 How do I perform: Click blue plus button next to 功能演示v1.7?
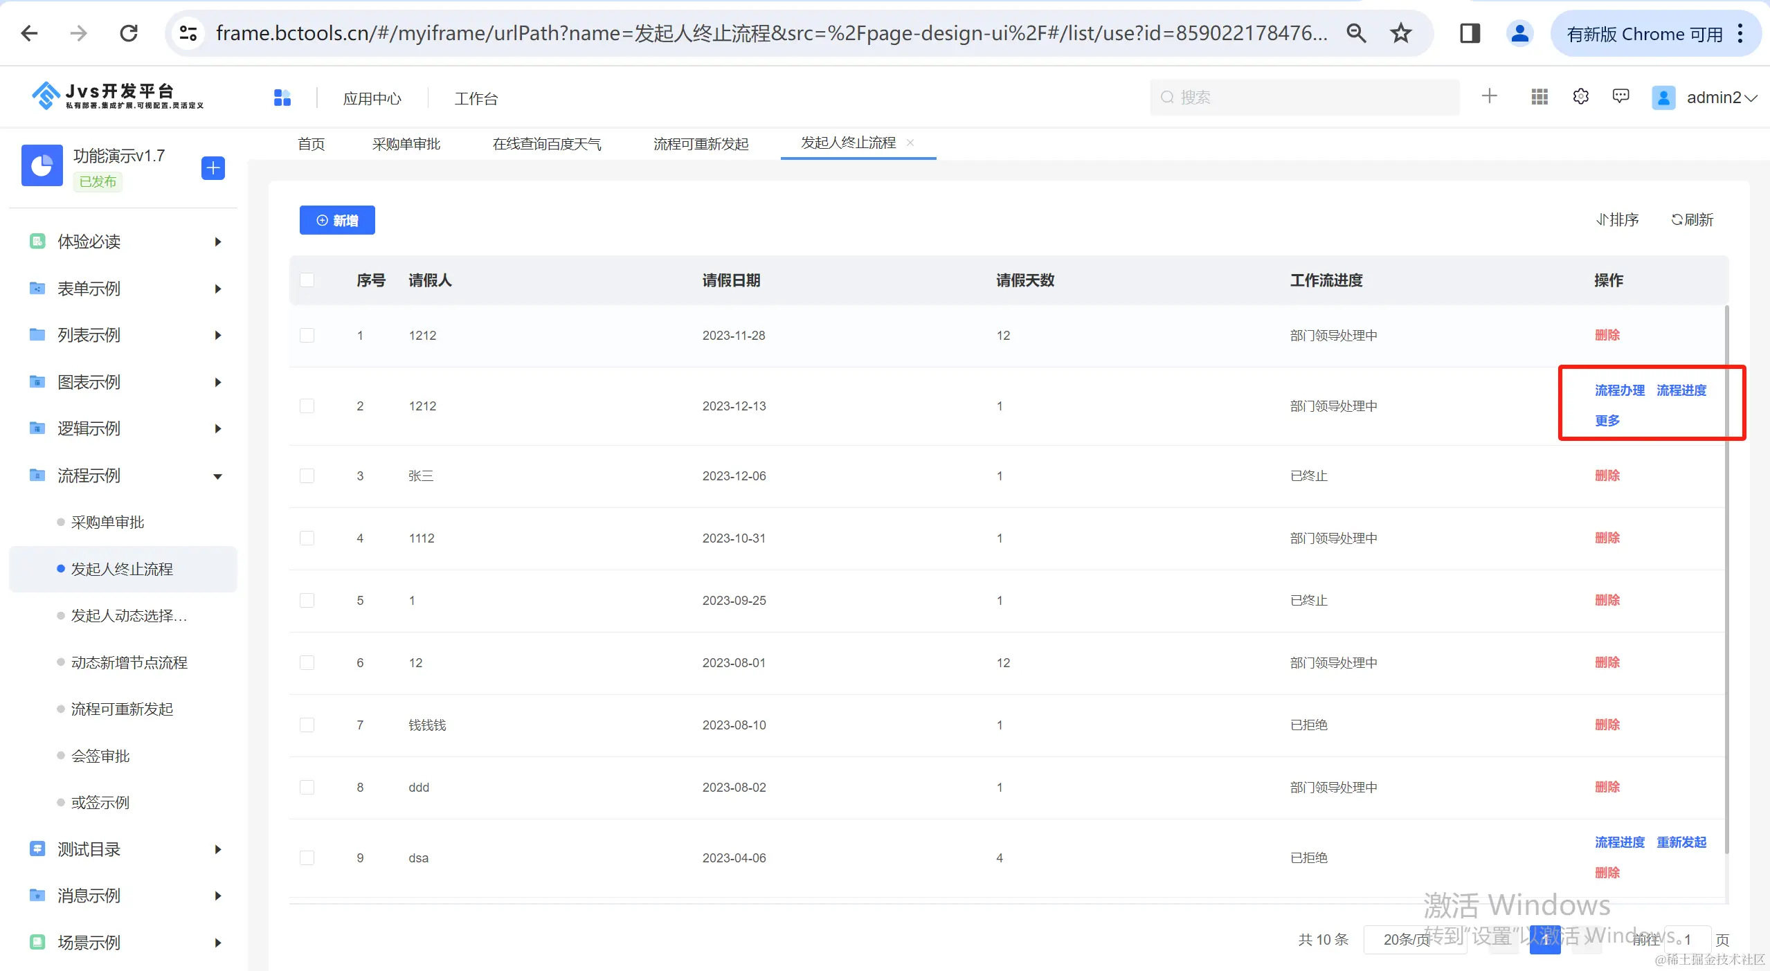(213, 167)
